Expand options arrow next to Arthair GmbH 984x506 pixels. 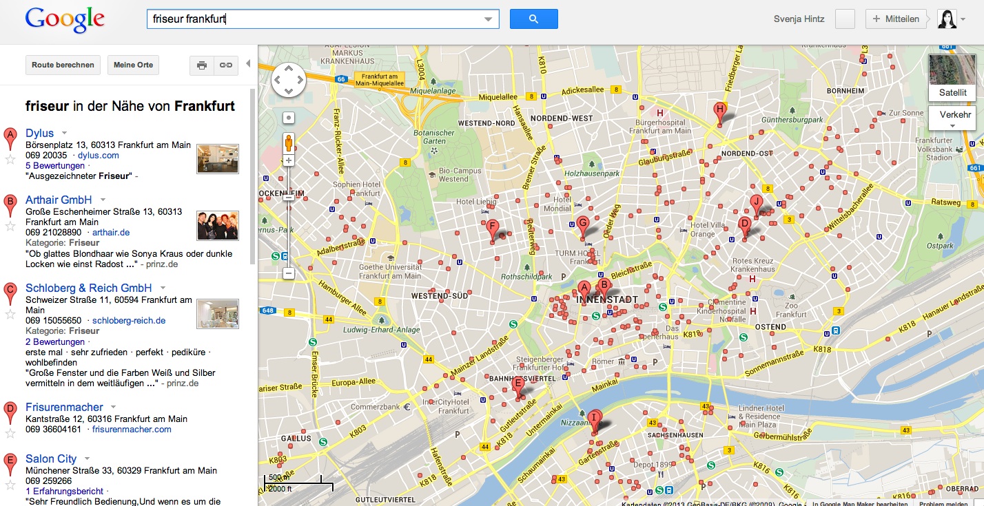click(103, 200)
